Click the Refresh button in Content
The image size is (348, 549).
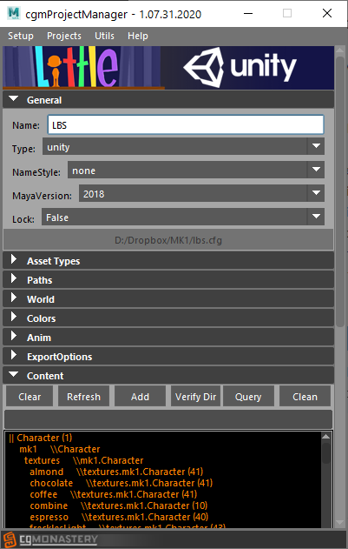83,397
